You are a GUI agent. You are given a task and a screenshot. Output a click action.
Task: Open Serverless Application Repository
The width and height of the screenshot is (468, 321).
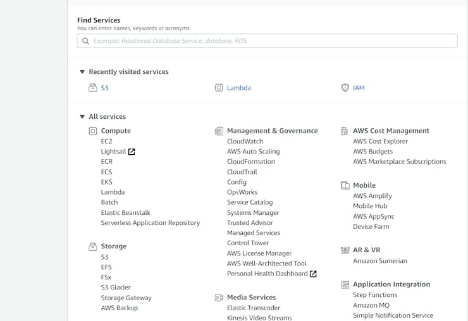click(151, 223)
